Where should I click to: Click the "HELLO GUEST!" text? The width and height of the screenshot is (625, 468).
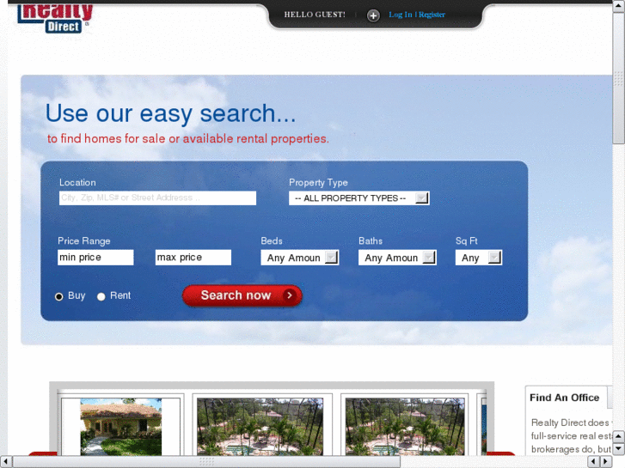pos(315,15)
